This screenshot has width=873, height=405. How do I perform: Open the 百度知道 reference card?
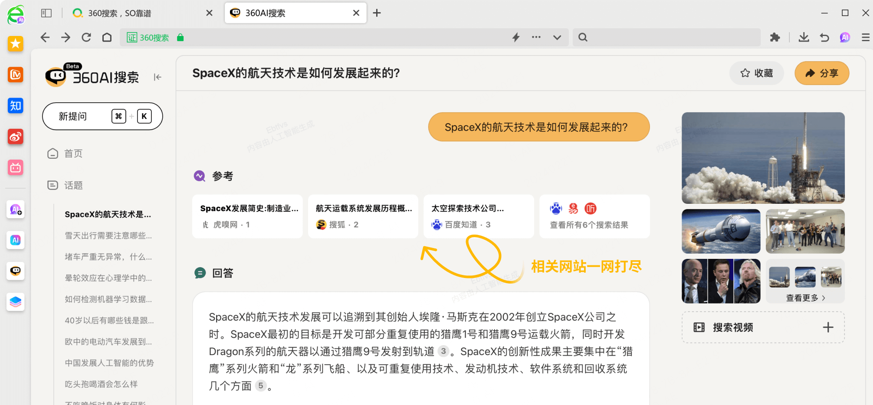(479, 216)
